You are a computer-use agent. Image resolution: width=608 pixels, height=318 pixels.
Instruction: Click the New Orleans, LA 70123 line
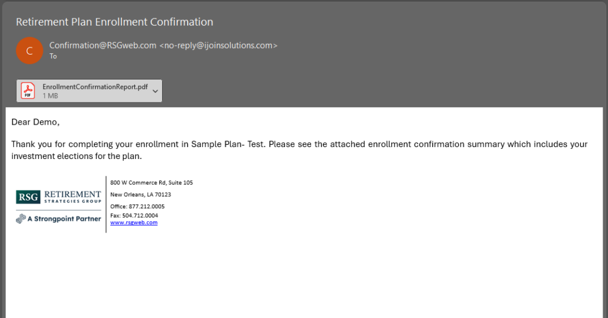pos(140,195)
